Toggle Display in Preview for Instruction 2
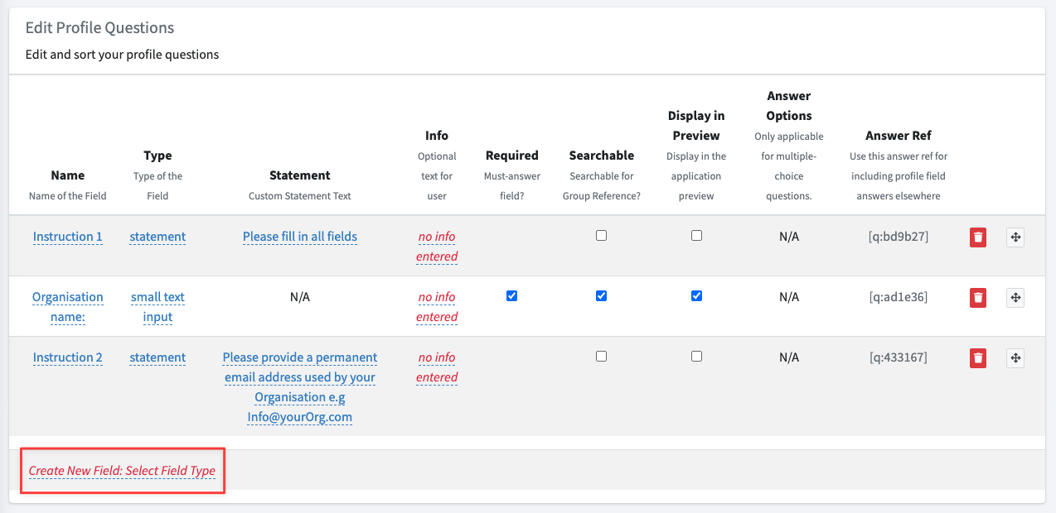1056x513 pixels. [x=696, y=357]
